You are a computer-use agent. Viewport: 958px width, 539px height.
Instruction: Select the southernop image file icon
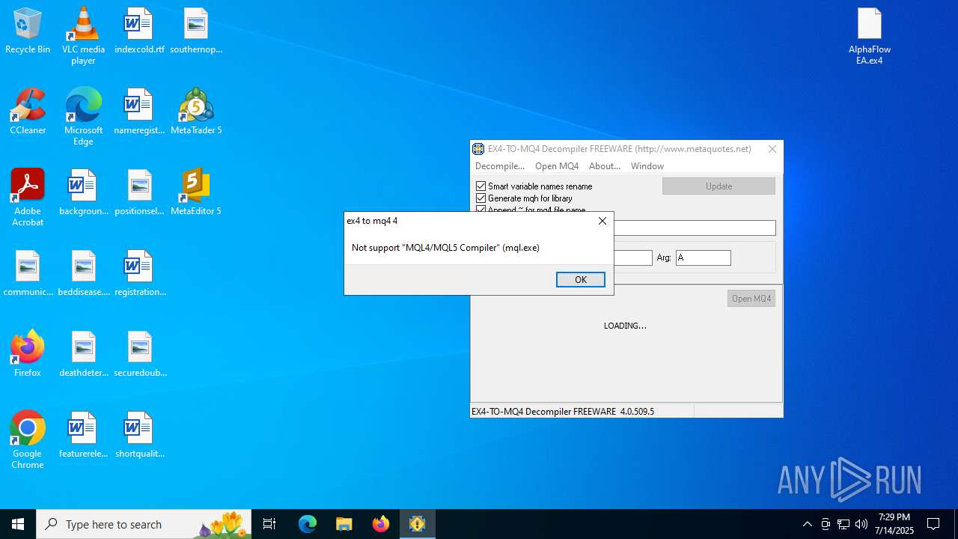(x=196, y=31)
